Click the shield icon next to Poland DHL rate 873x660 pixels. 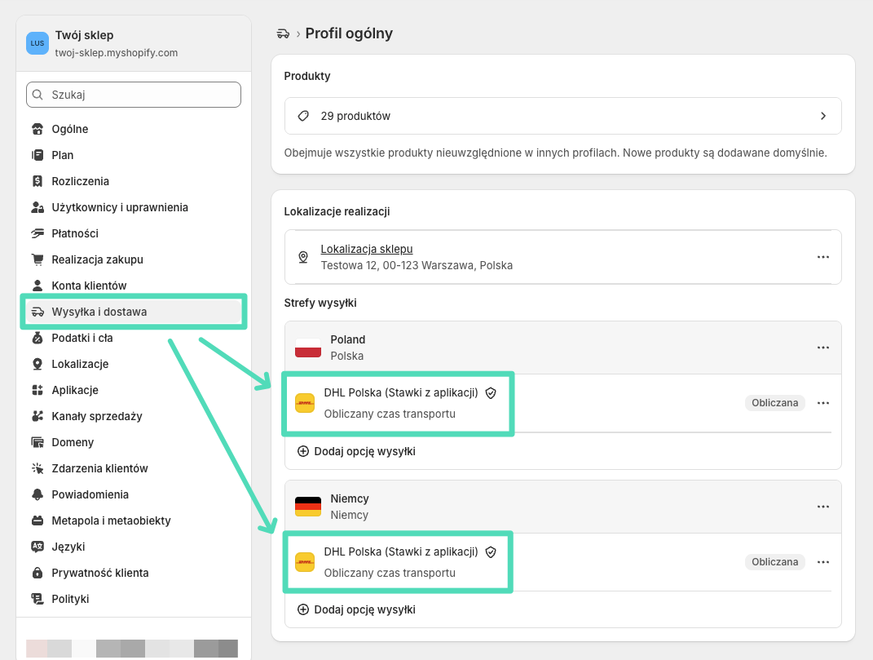[x=491, y=392]
